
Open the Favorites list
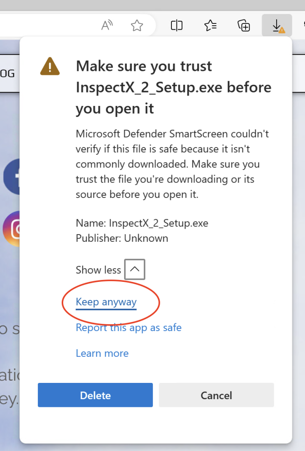coord(210,25)
